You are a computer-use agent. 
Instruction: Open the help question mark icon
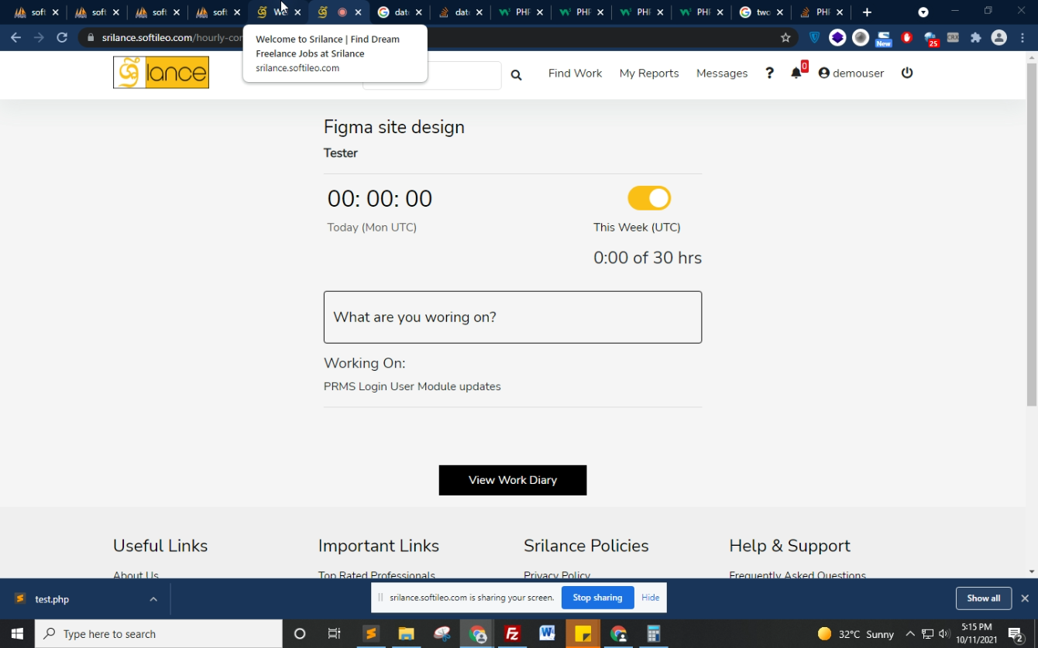coord(769,73)
